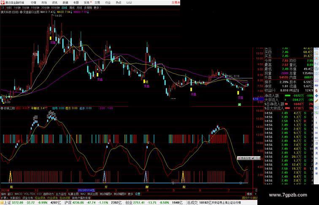This screenshot has width=319, height=205.
Task: Click the round settings icon beside 变盘窗口主图
Action: click(21, 12)
